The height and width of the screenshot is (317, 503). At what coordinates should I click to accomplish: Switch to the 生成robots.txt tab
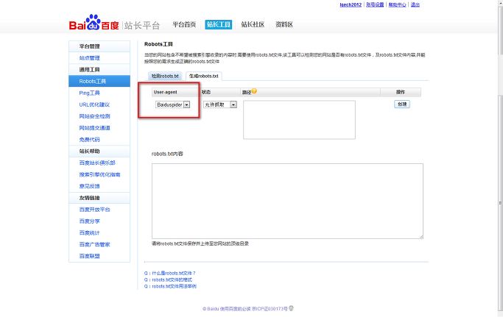tap(204, 76)
